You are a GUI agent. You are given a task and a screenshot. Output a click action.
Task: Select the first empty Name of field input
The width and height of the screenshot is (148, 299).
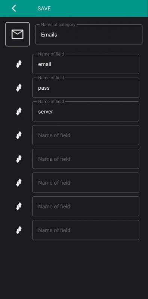[x=86, y=135]
